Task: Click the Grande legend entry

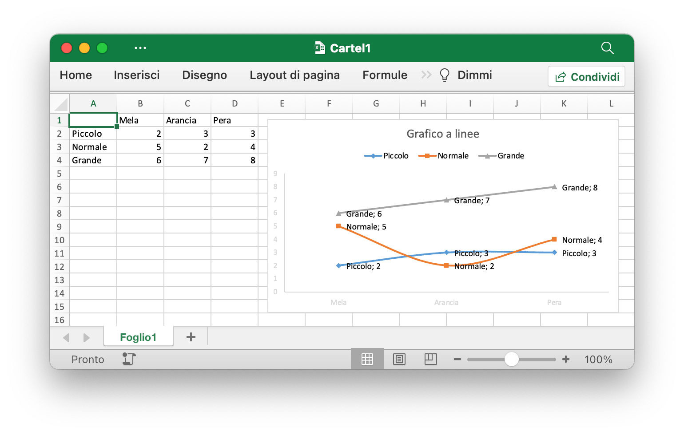Action: 501,156
